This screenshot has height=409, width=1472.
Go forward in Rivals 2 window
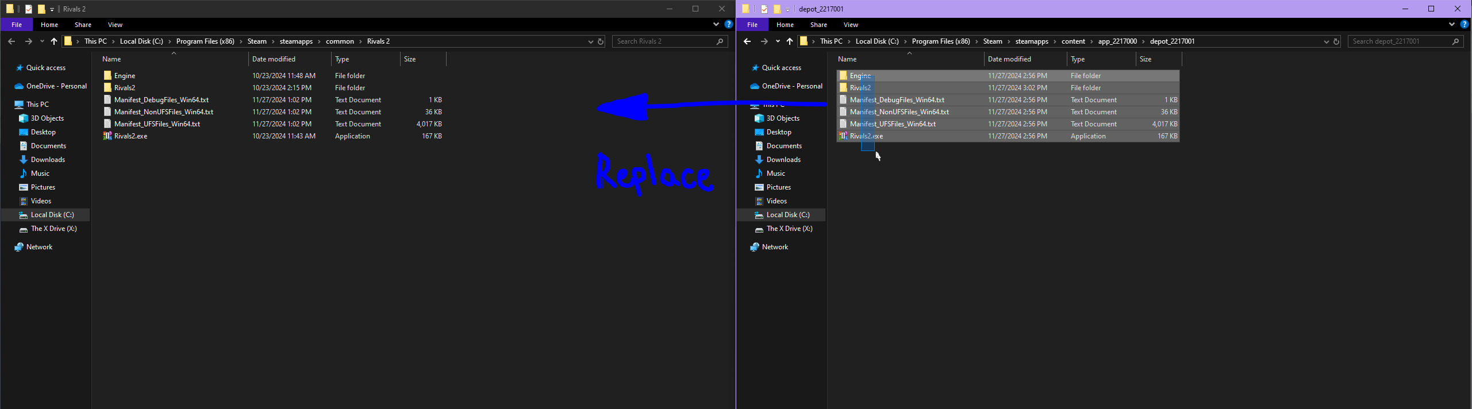point(28,41)
